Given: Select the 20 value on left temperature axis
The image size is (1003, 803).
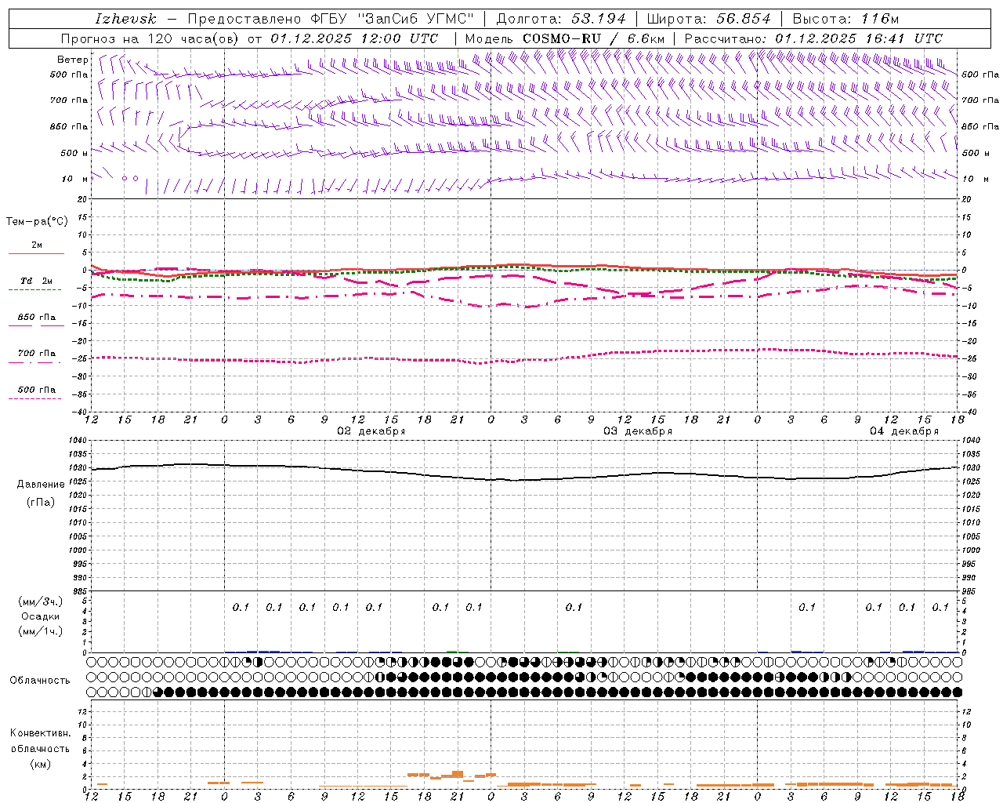Looking at the screenshot, I should tap(82, 199).
